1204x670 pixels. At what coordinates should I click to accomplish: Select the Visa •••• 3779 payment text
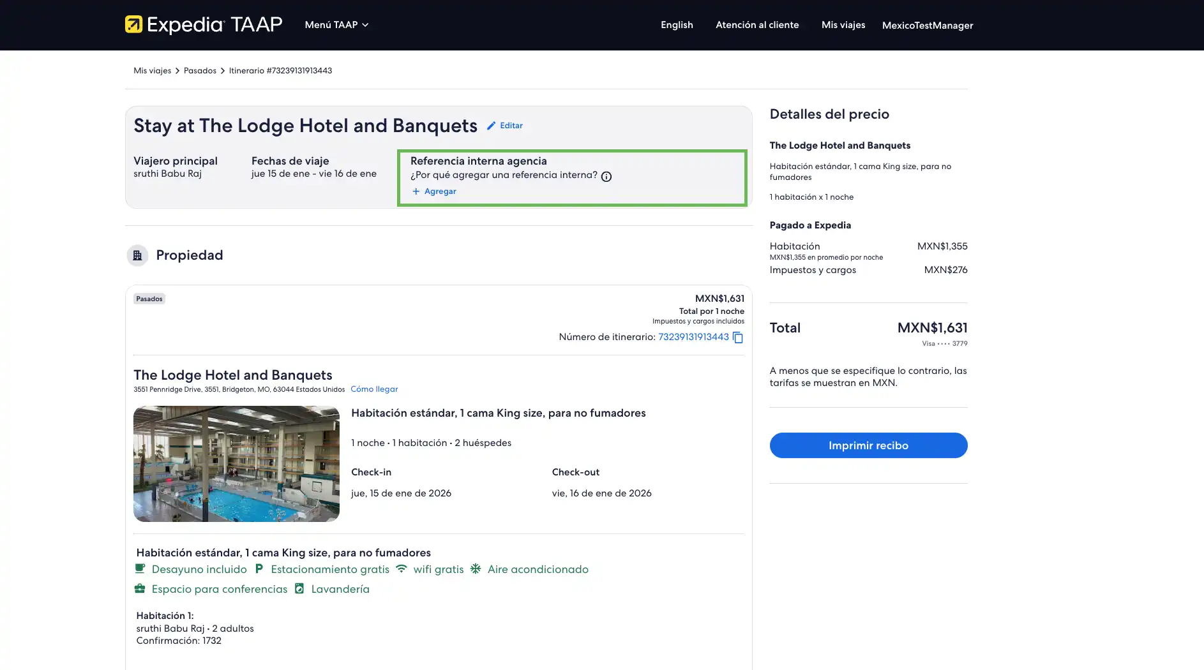(x=944, y=344)
